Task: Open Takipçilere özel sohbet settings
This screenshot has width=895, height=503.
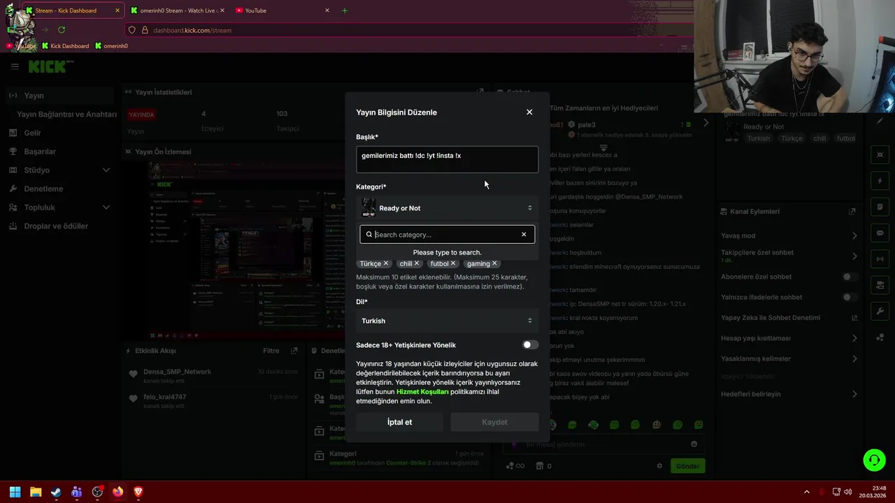Action: [789, 256]
